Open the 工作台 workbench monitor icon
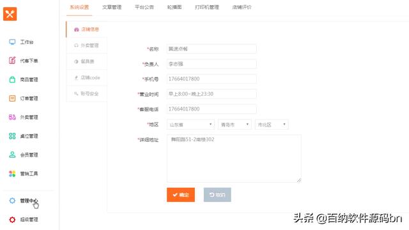409x230 pixels. (12, 42)
